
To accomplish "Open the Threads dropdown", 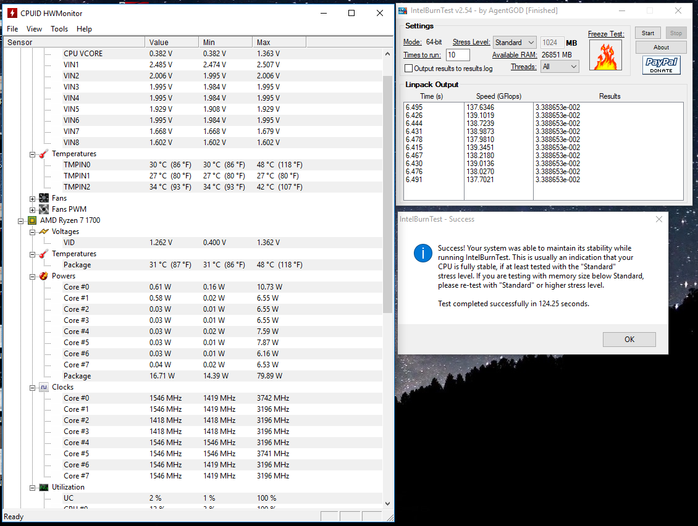I will click(560, 67).
